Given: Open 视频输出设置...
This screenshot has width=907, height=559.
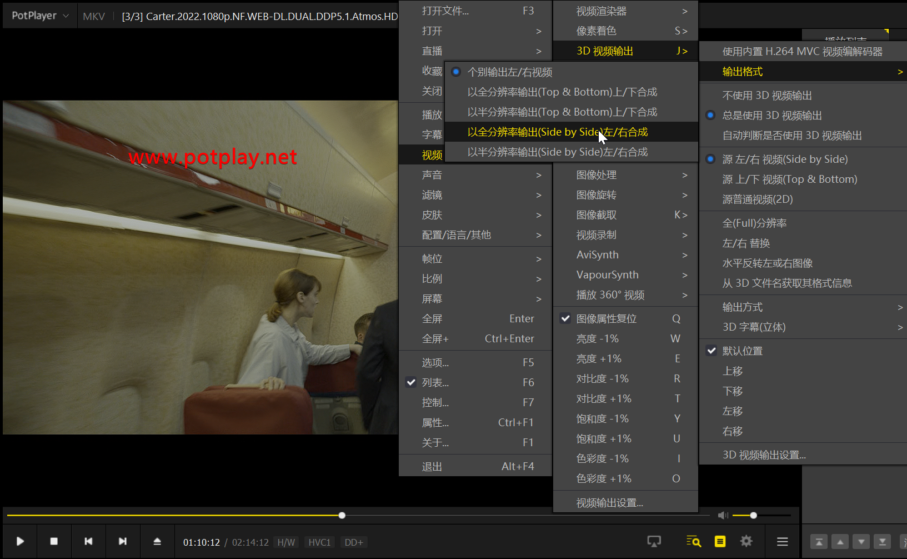Looking at the screenshot, I should point(625,503).
